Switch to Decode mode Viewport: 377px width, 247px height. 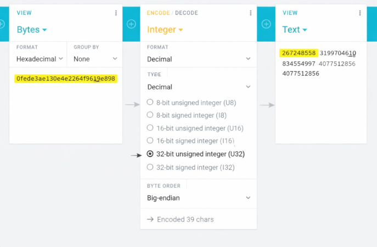[x=187, y=13]
